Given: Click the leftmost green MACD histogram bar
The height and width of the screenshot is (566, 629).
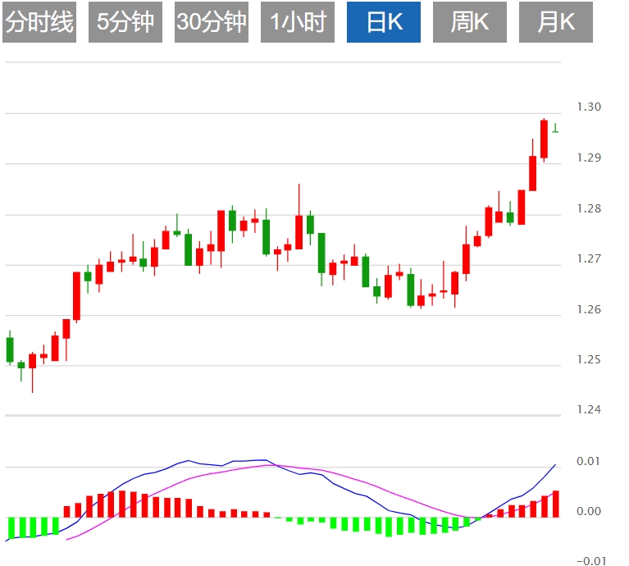Looking at the screenshot, I should click(11, 527).
